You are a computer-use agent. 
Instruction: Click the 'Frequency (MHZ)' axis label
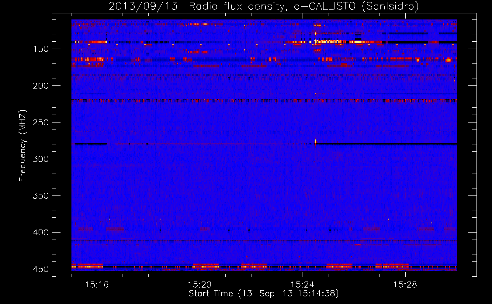point(23,146)
